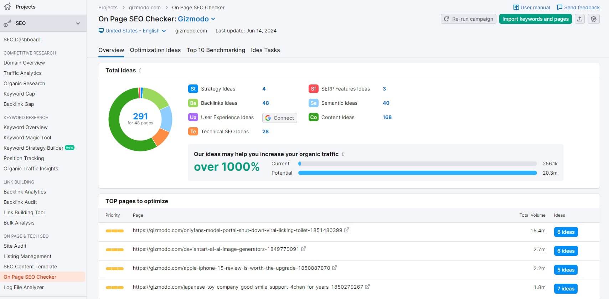Open external link for apple-iphone-15-review page
The image size is (609, 299).
335,268
